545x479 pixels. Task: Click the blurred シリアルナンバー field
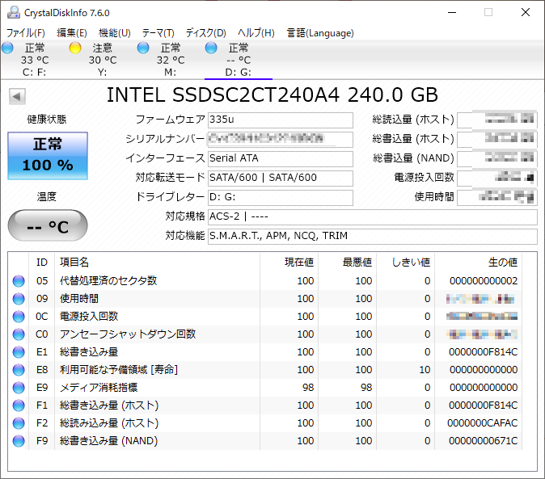click(280, 139)
